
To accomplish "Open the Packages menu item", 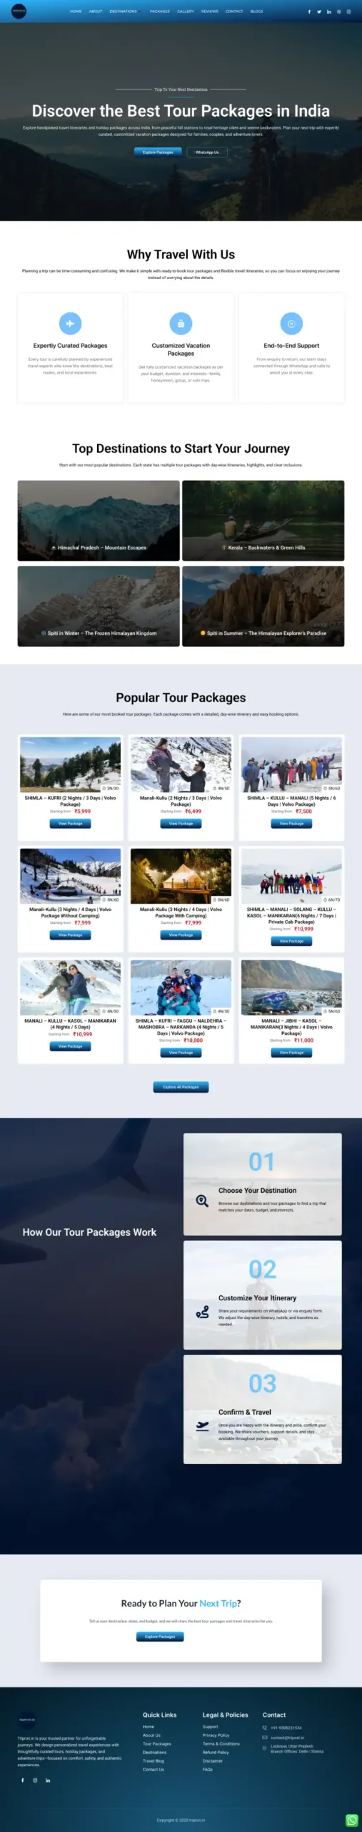I will click(160, 11).
